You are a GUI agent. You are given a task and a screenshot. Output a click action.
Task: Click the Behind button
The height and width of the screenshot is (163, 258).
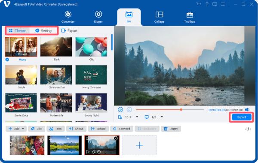(98, 129)
